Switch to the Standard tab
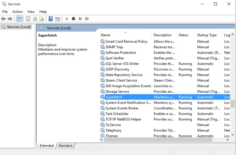 [x=66, y=146]
